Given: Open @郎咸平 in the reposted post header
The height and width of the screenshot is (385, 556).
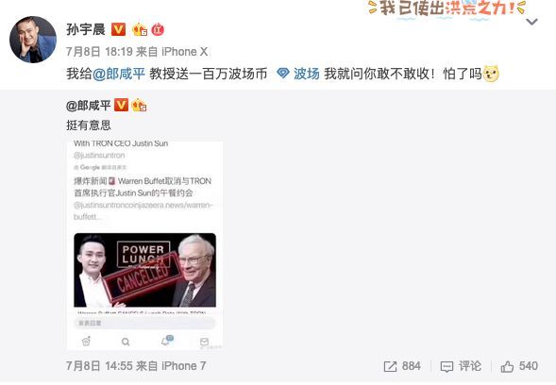Looking at the screenshot, I should tap(89, 106).
